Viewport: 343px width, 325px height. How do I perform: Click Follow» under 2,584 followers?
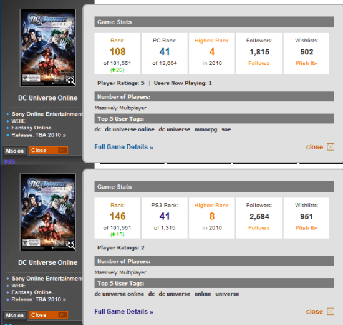click(x=259, y=228)
